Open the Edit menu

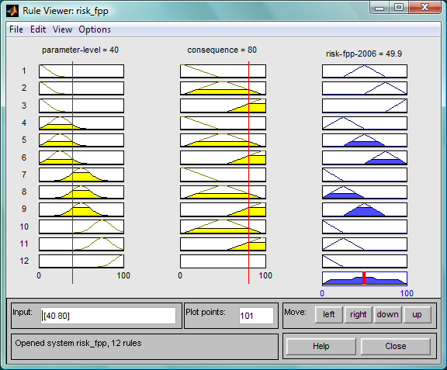(38, 29)
